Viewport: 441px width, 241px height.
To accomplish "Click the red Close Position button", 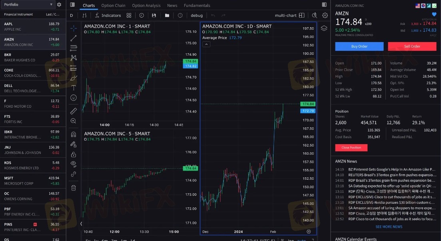I will pyautogui.click(x=351, y=147).
